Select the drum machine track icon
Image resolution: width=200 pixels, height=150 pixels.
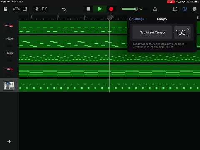coord(9,85)
